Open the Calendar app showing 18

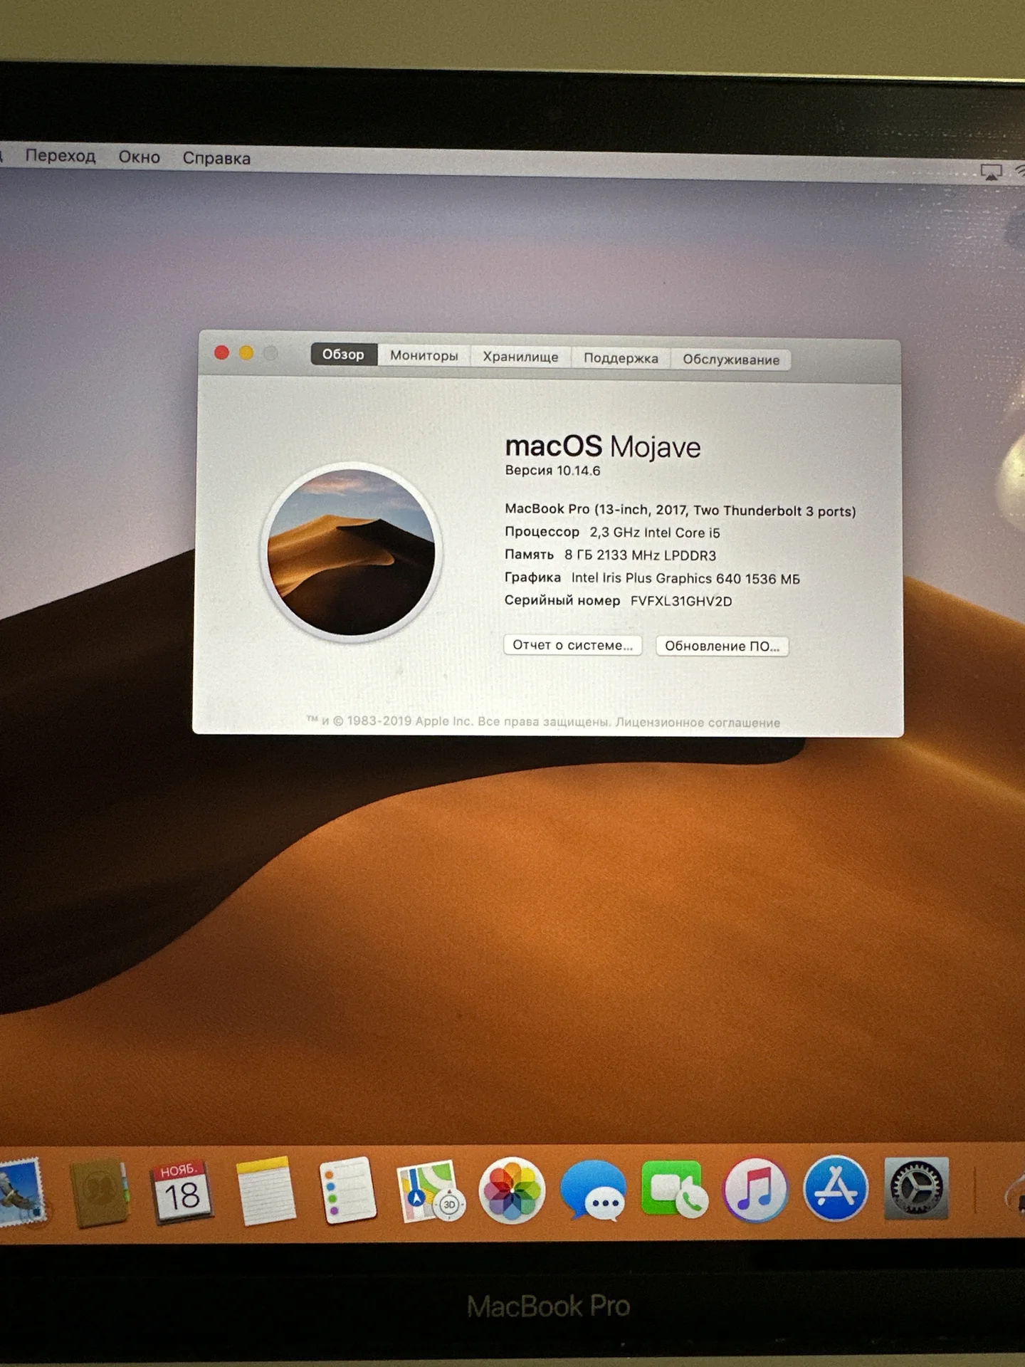point(181,1192)
